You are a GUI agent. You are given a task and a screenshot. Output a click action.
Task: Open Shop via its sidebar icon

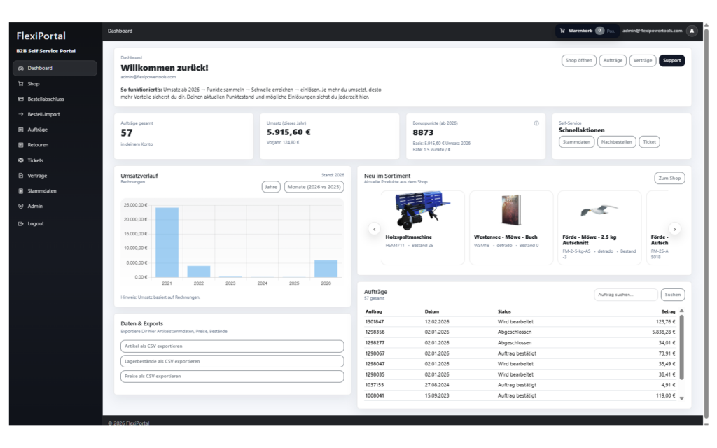[21, 84]
